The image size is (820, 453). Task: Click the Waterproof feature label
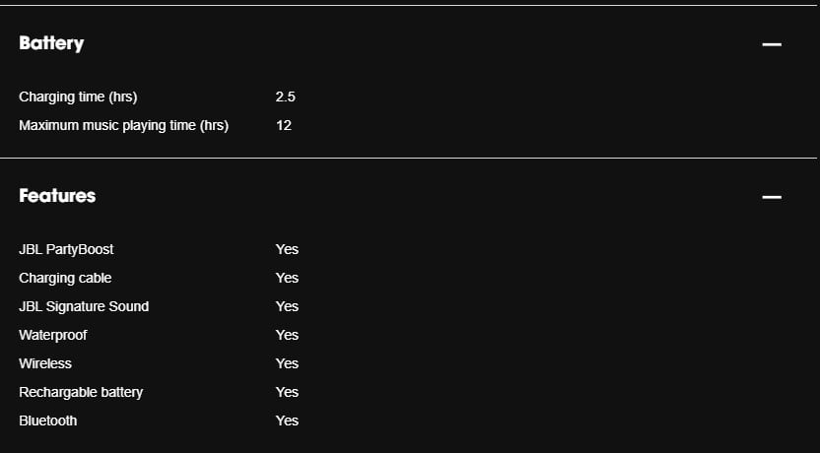(53, 336)
